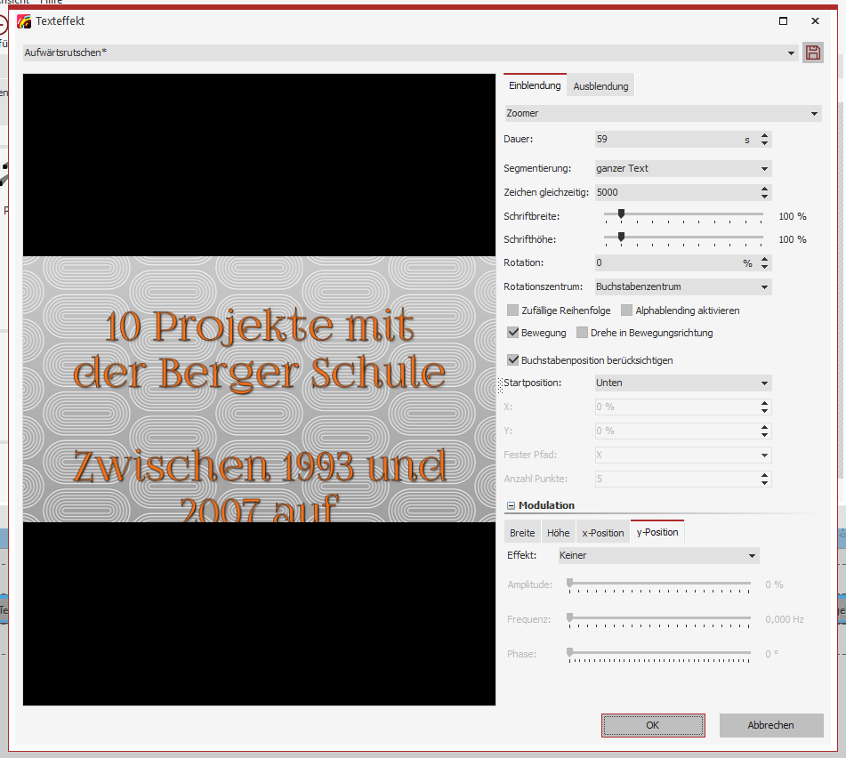
Task: Uncheck the Bewegung checkbox
Action: 512,333
